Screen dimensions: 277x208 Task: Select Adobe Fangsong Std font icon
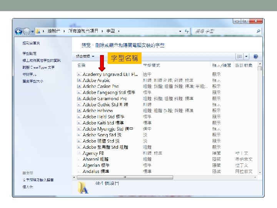coord(79,92)
